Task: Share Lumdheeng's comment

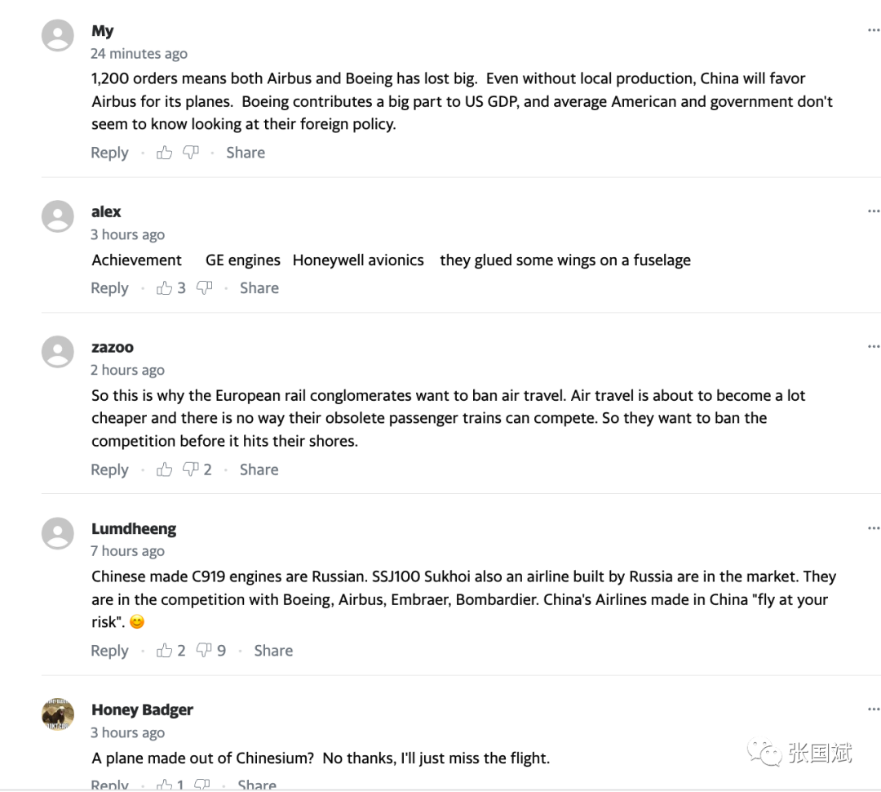Action: tap(273, 651)
